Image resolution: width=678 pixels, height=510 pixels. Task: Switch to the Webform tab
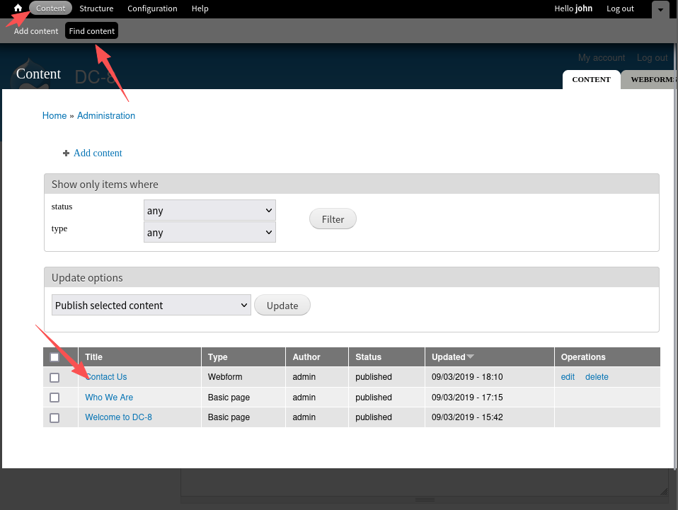(651, 79)
